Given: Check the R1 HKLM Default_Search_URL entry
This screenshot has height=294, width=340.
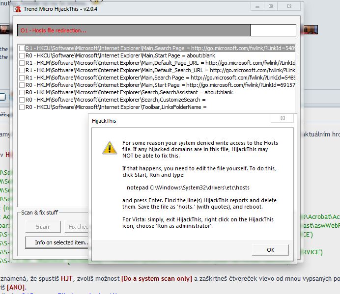Looking at the screenshot, I should (x=22, y=70).
